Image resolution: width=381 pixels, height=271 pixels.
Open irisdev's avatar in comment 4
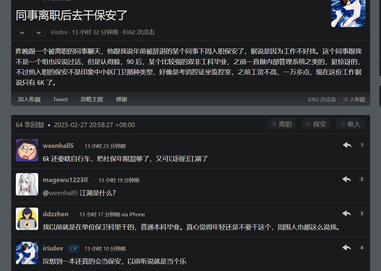pos(27,253)
